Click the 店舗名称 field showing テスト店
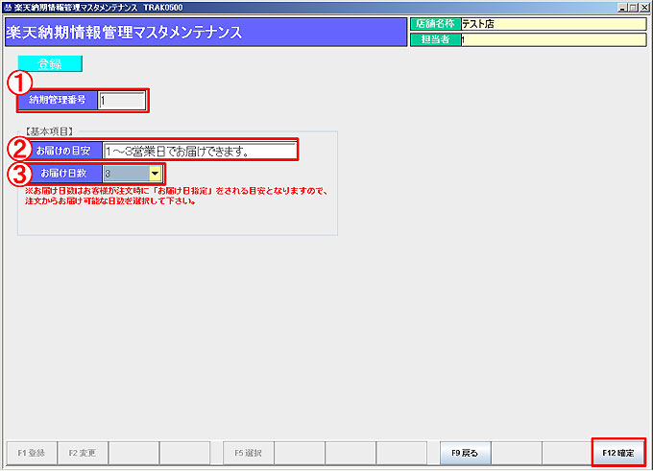Viewport: 653px width, 471px height. pyautogui.click(x=553, y=24)
